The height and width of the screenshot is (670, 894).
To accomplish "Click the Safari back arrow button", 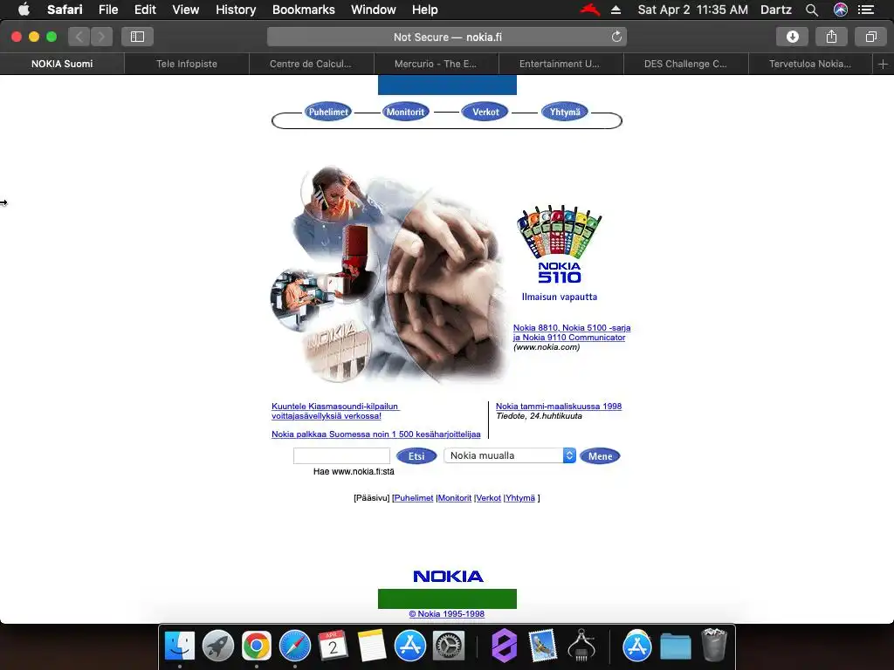I will pos(79,37).
